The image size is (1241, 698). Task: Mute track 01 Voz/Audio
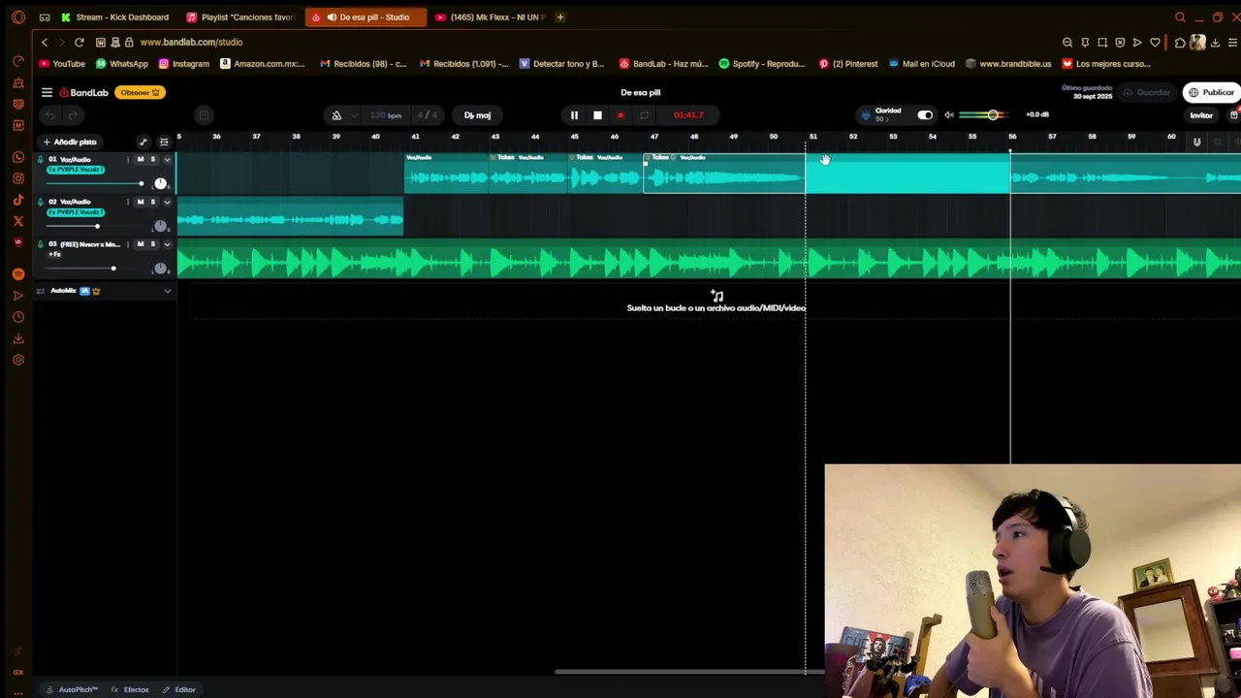(x=141, y=159)
